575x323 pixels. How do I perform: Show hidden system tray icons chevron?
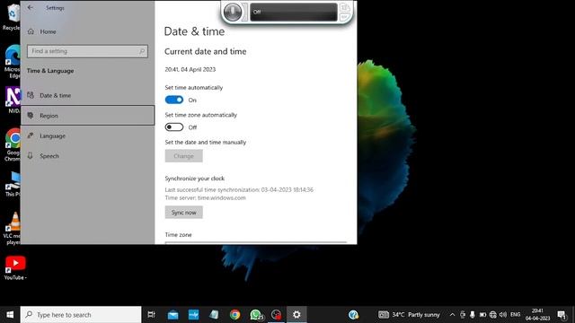point(453,315)
